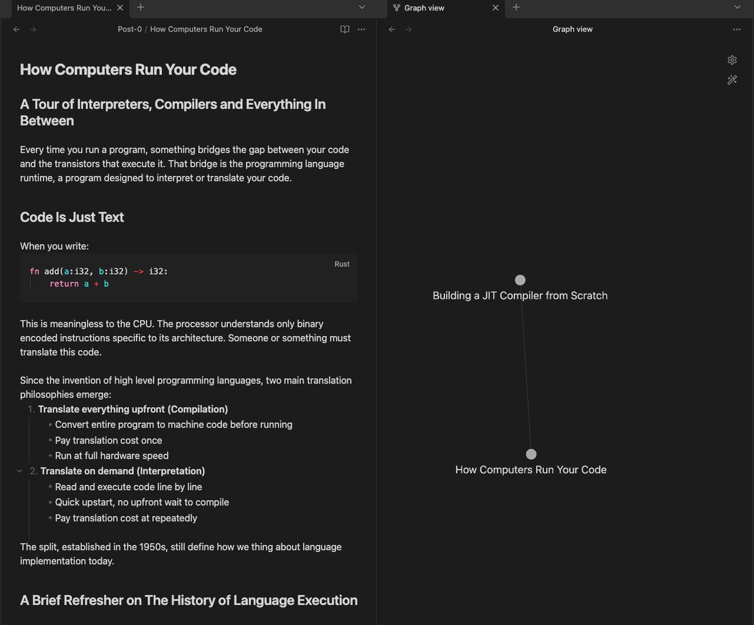Screen dimensions: 754x625
Task: Open tab list dropdown in right pane
Action: [x=738, y=8]
